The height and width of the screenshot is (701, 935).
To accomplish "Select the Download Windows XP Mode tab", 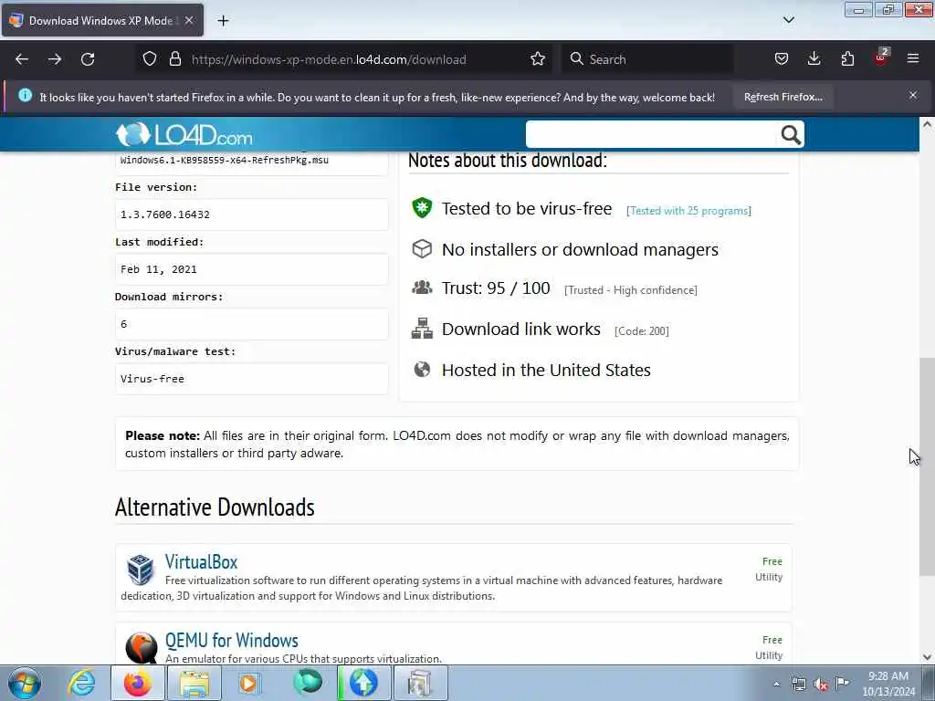I will click(102, 20).
